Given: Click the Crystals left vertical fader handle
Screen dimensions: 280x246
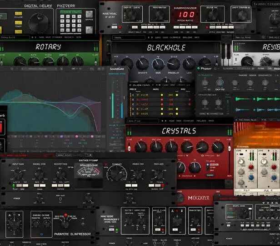Looking at the screenshot, I should [129, 149].
